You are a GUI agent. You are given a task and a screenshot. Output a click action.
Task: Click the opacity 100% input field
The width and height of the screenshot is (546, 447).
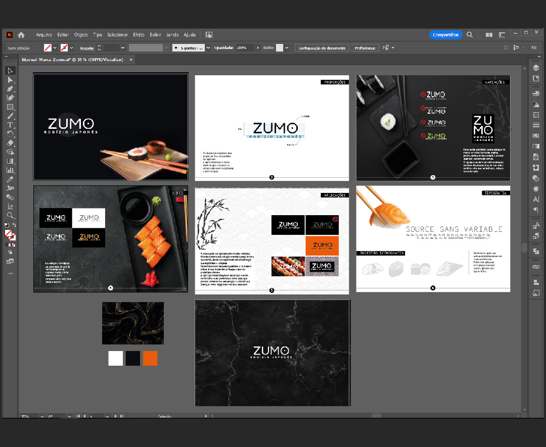coord(245,47)
